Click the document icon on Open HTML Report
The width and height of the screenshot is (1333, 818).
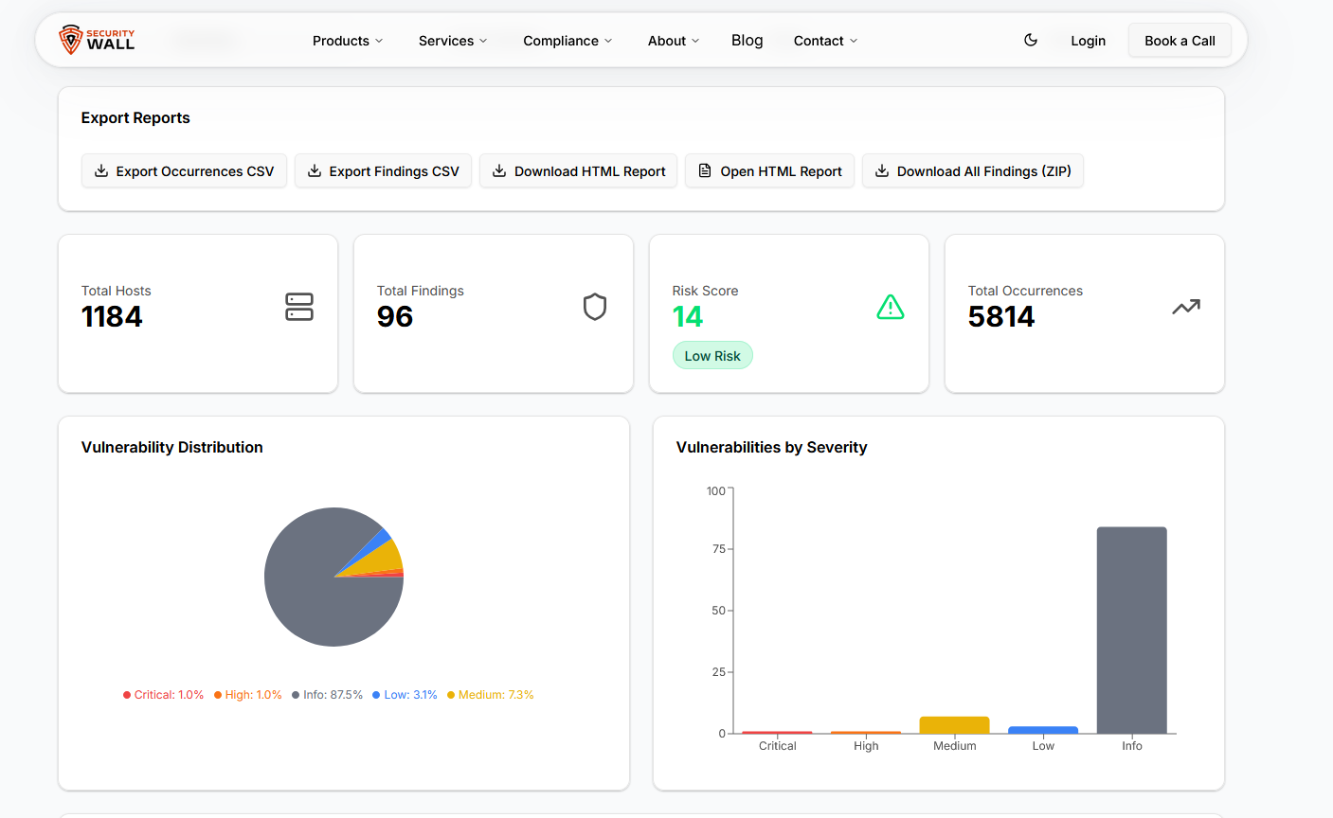click(x=705, y=171)
